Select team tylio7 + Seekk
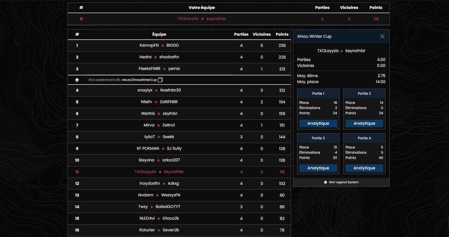This screenshot has height=237, width=449. [x=179, y=137]
